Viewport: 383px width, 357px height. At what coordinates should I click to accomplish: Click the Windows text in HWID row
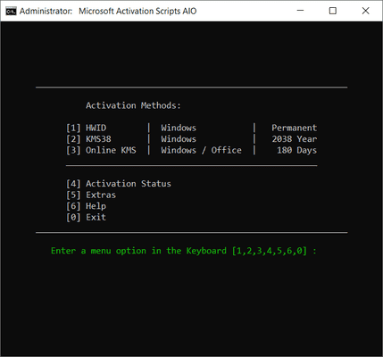[179, 128]
